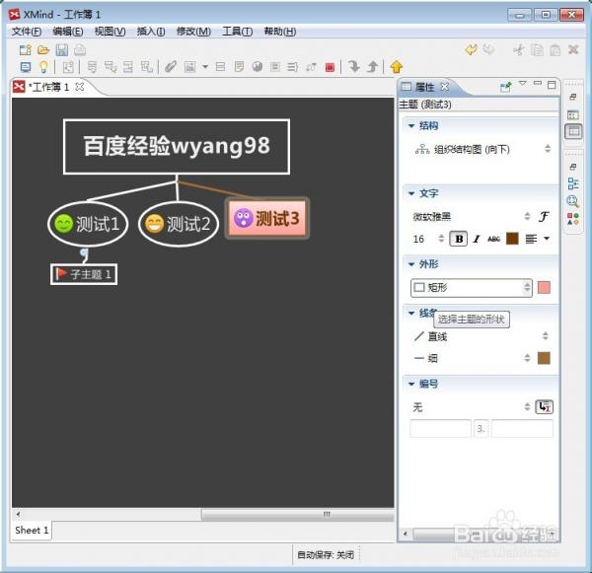Image resolution: width=592 pixels, height=573 pixels.
Task: Click the drill up arrow icon
Action: [x=372, y=67]
